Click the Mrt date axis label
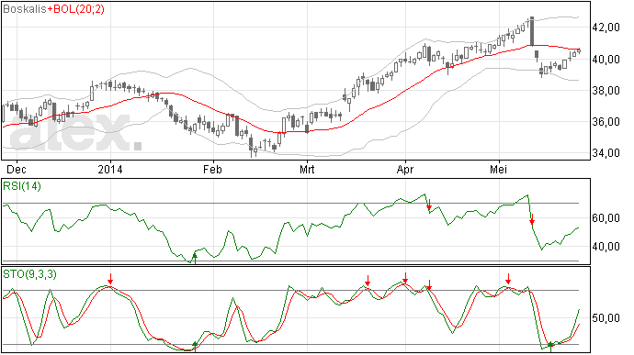 pyautogui.click(x=307, y=169)
